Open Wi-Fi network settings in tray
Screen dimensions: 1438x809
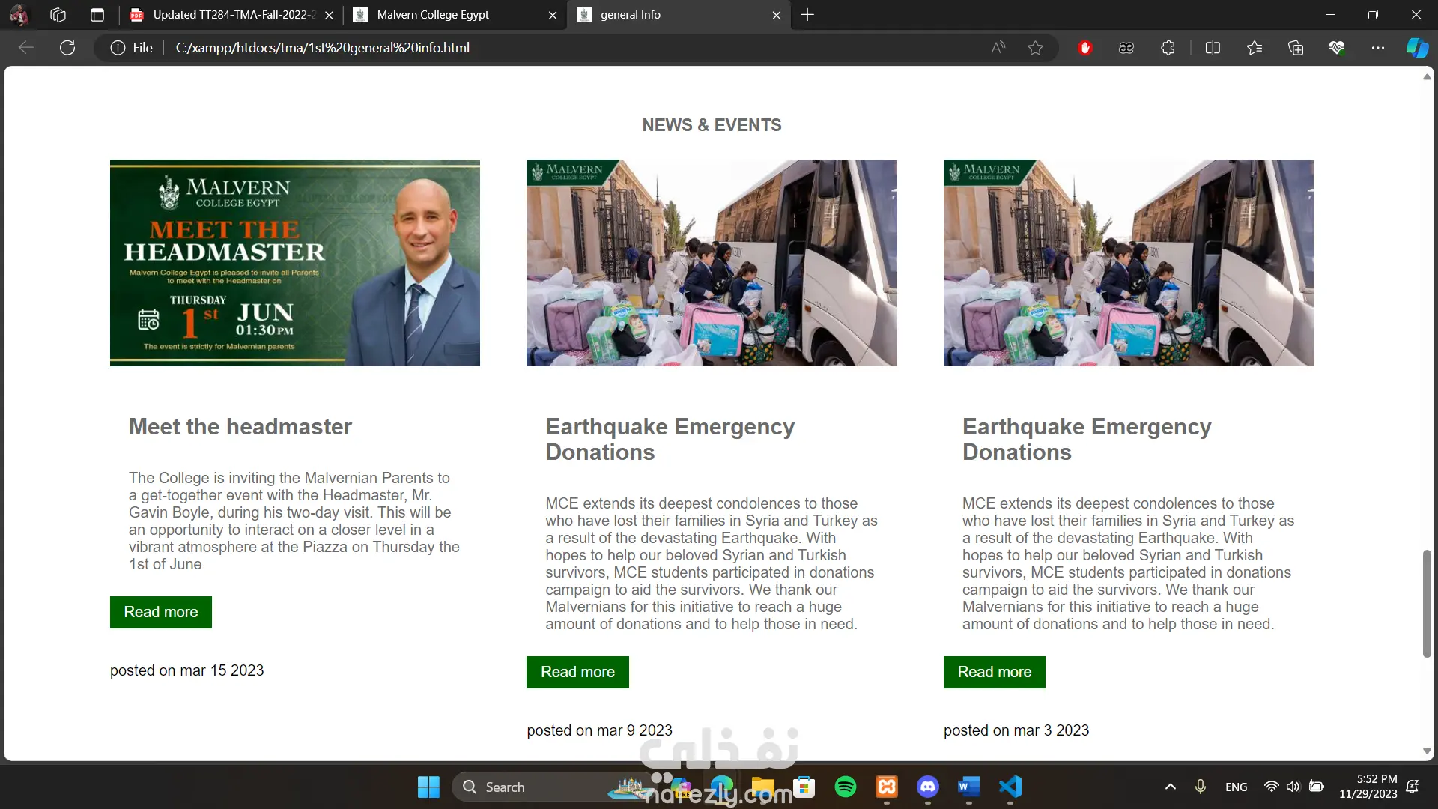1271,787
